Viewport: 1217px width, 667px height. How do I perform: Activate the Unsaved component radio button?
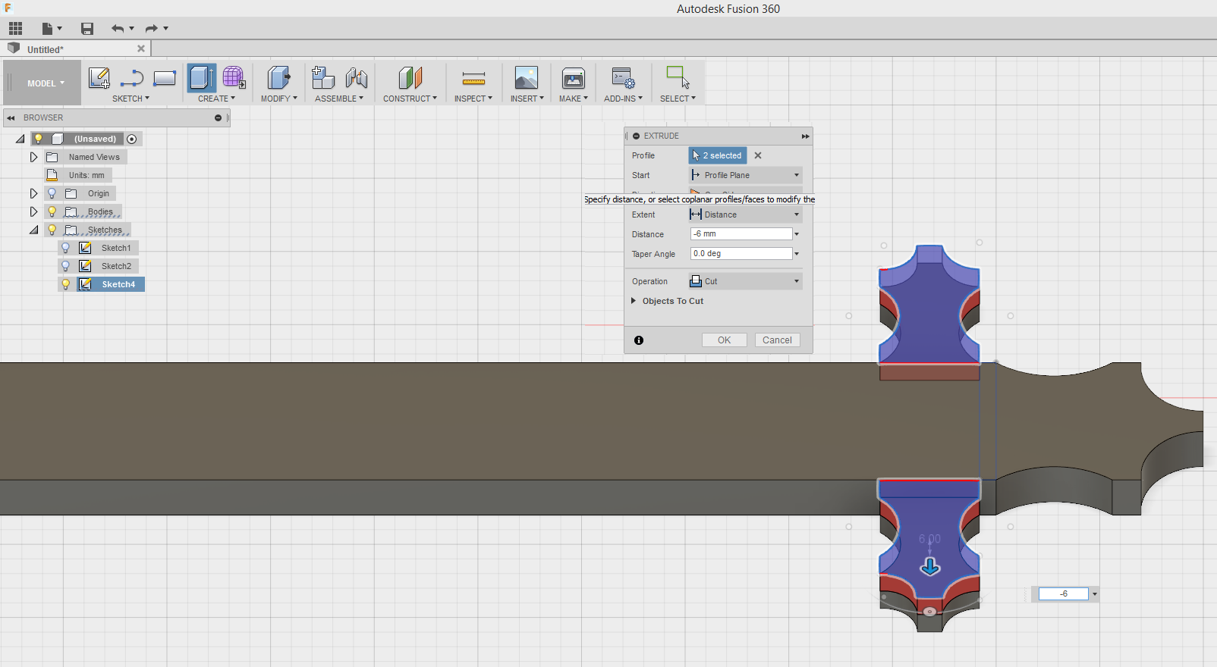(x=132, y=139)
